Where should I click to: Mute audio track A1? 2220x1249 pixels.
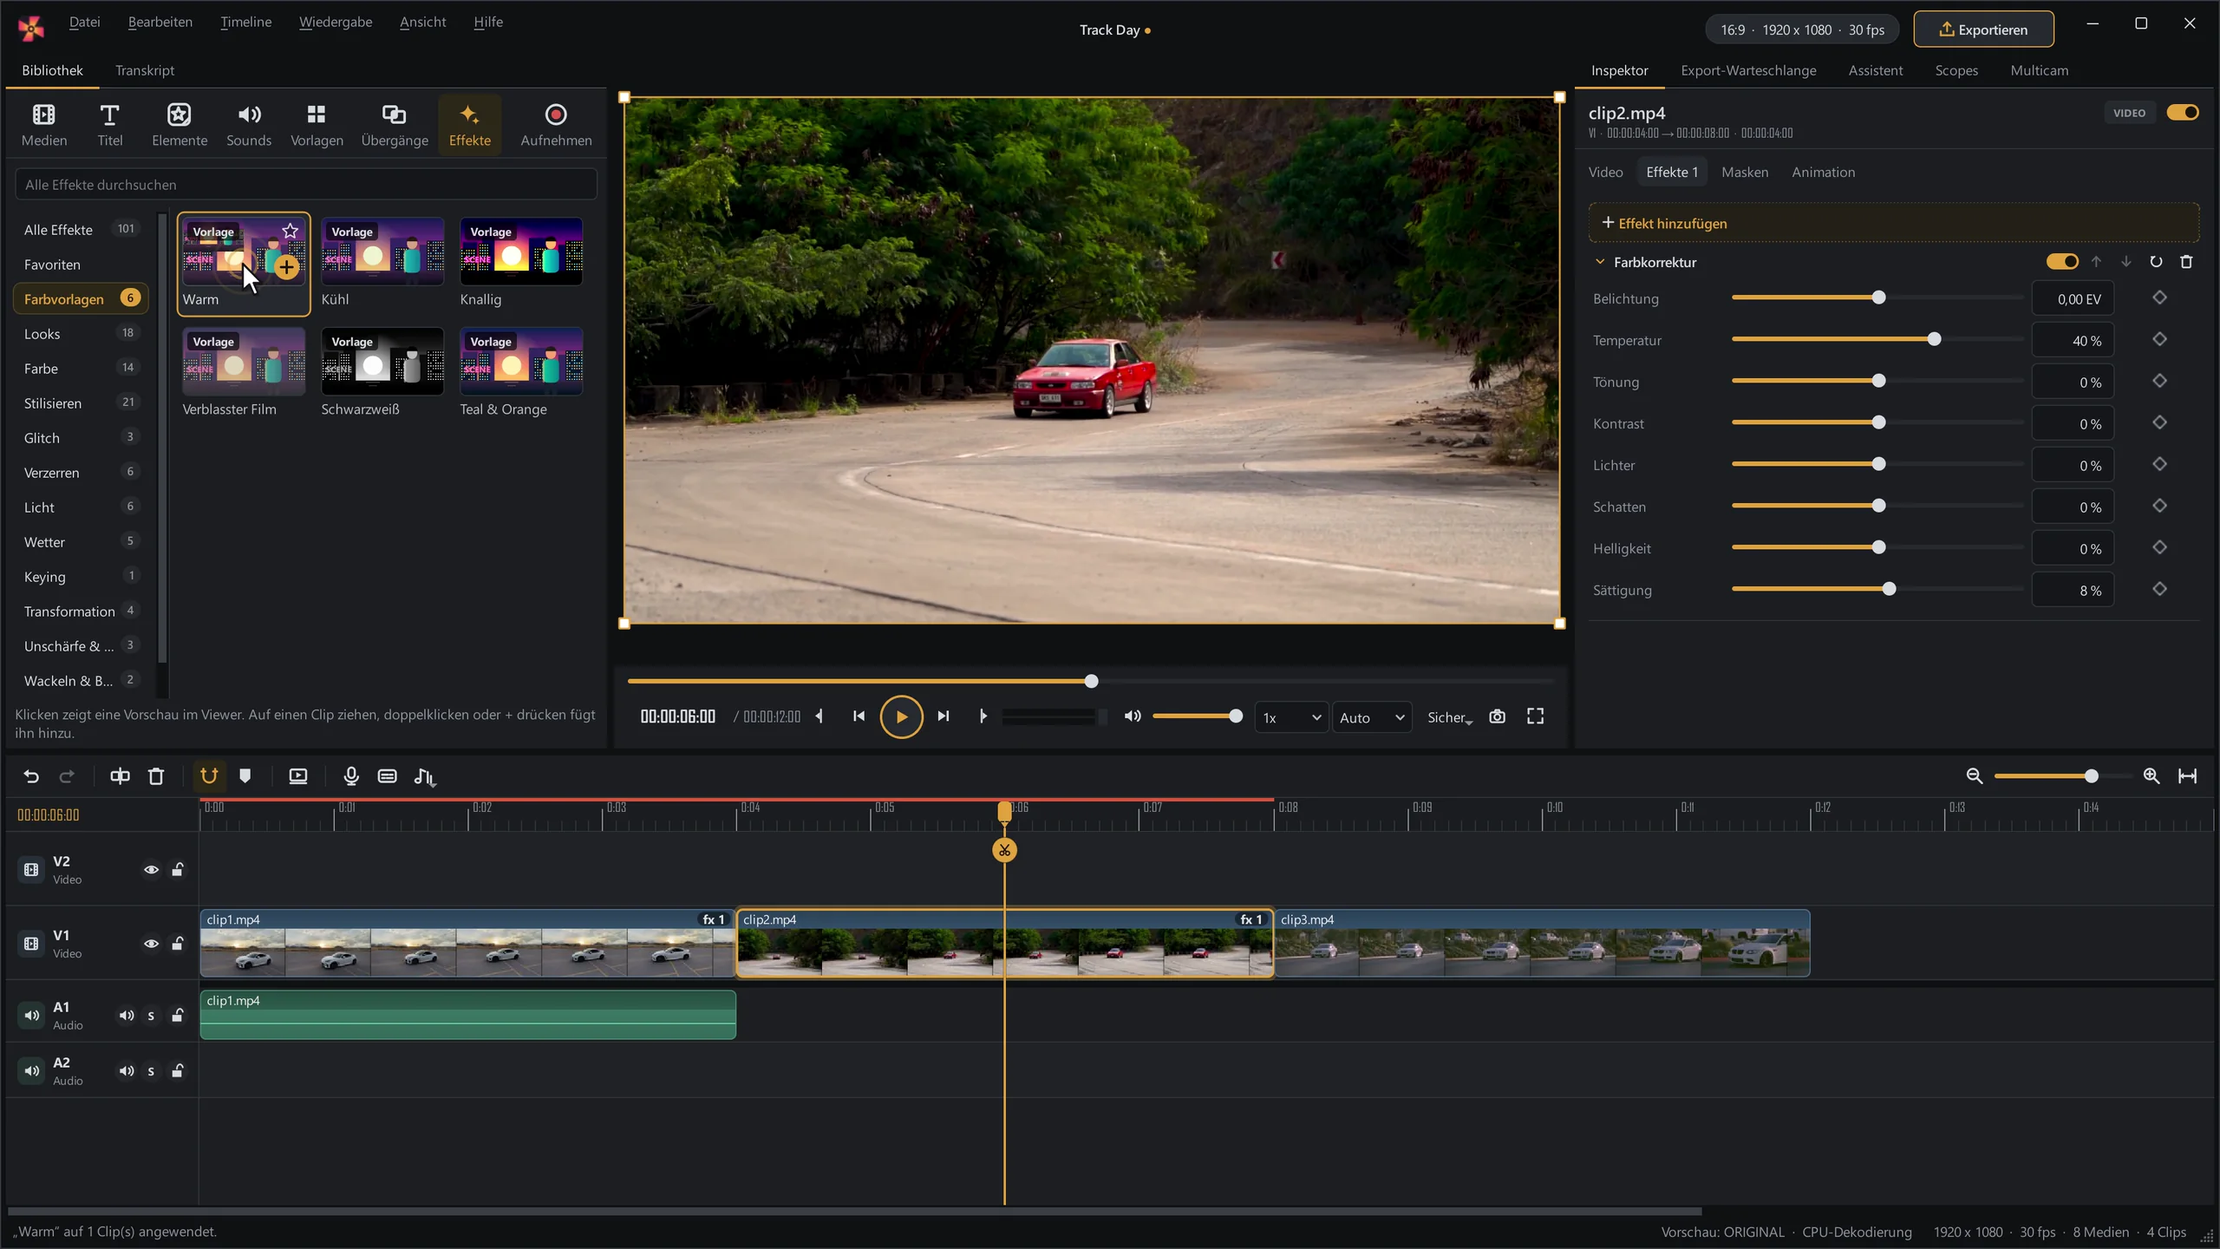point(127,1015)
